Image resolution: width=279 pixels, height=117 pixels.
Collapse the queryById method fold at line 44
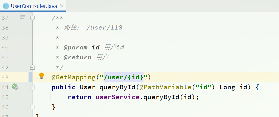point(33,87)
